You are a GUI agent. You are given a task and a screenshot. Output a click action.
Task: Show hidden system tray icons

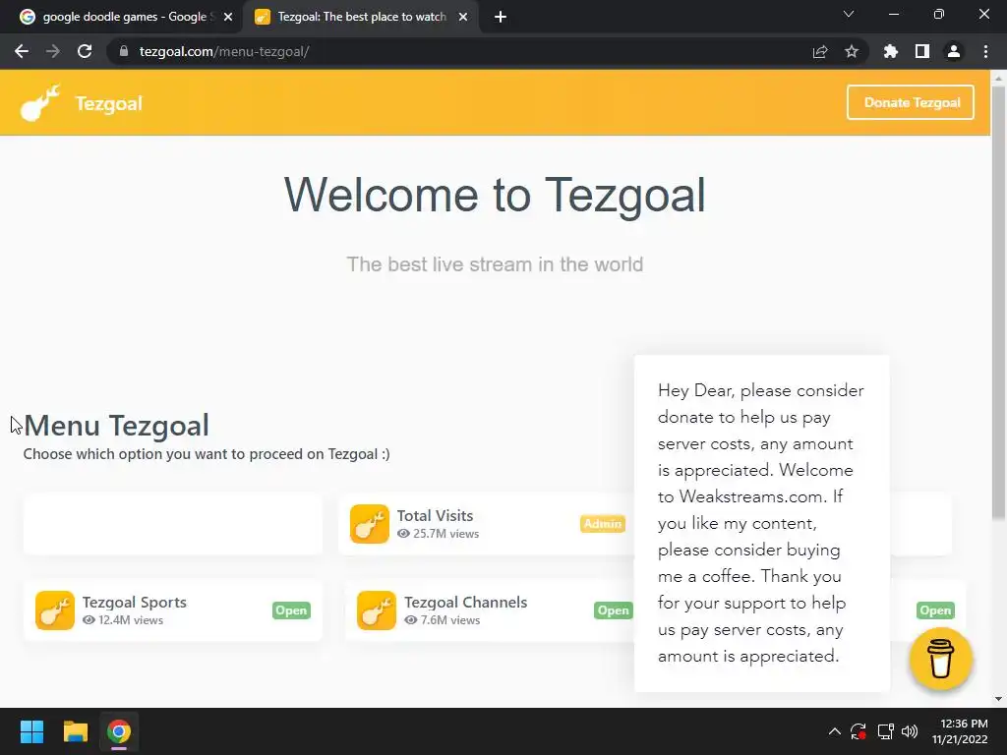point(834,731)
